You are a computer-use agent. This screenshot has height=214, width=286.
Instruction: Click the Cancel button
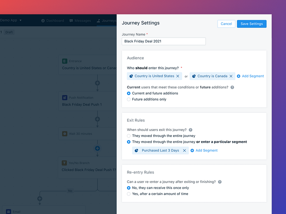coord(226,24)
